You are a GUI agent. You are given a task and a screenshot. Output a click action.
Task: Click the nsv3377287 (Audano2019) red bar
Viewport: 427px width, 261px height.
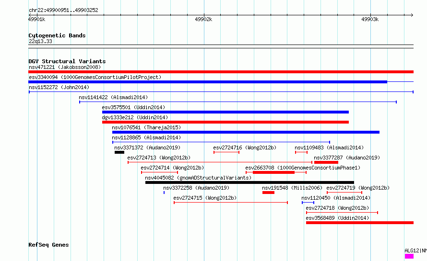tap(326, 162)
